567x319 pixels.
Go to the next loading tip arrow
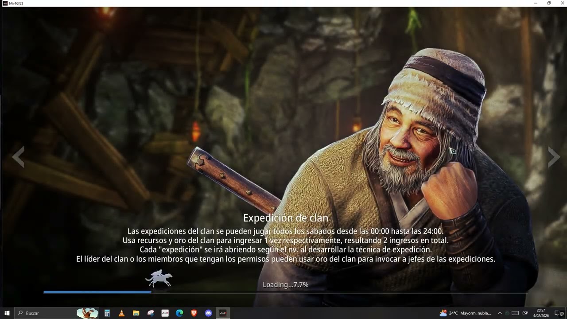[x=554, y=156]
